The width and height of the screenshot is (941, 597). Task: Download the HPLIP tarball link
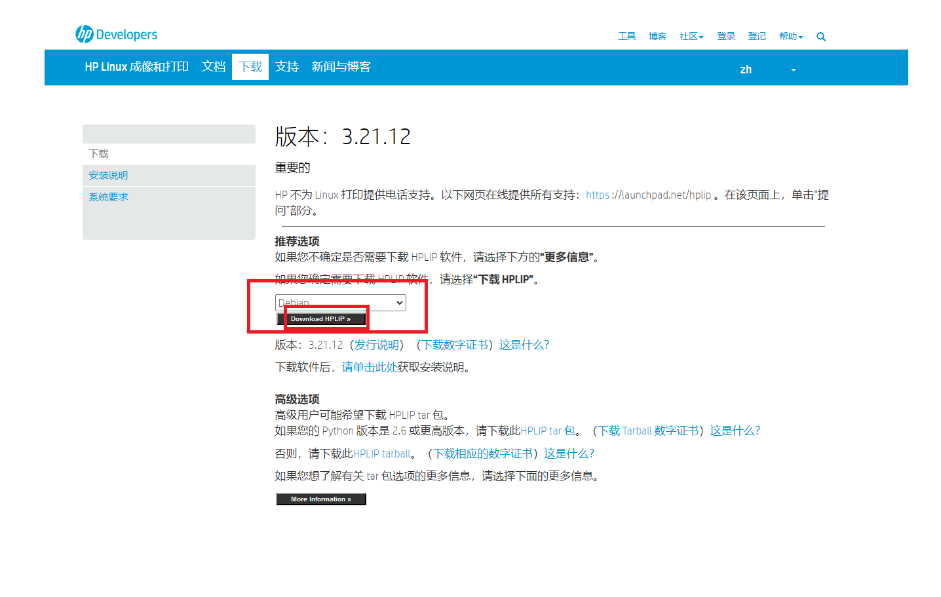tap(382, 453)
